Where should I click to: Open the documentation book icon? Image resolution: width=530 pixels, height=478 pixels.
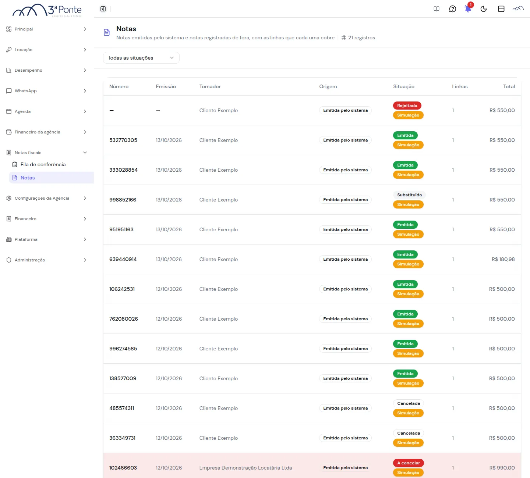click(x=437, y=9)
